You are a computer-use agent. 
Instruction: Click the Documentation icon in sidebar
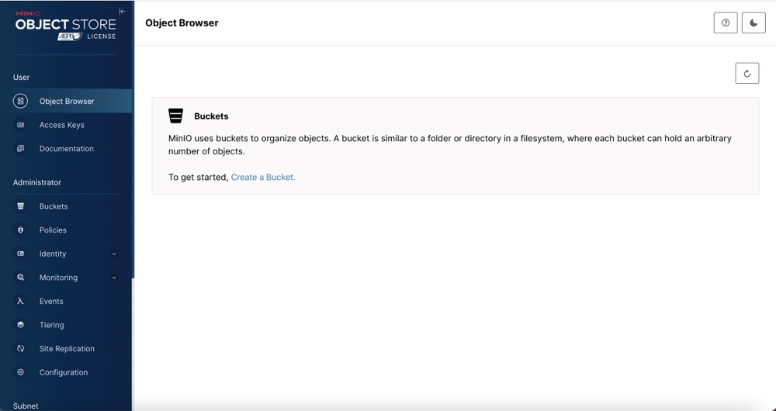[21, 149]
